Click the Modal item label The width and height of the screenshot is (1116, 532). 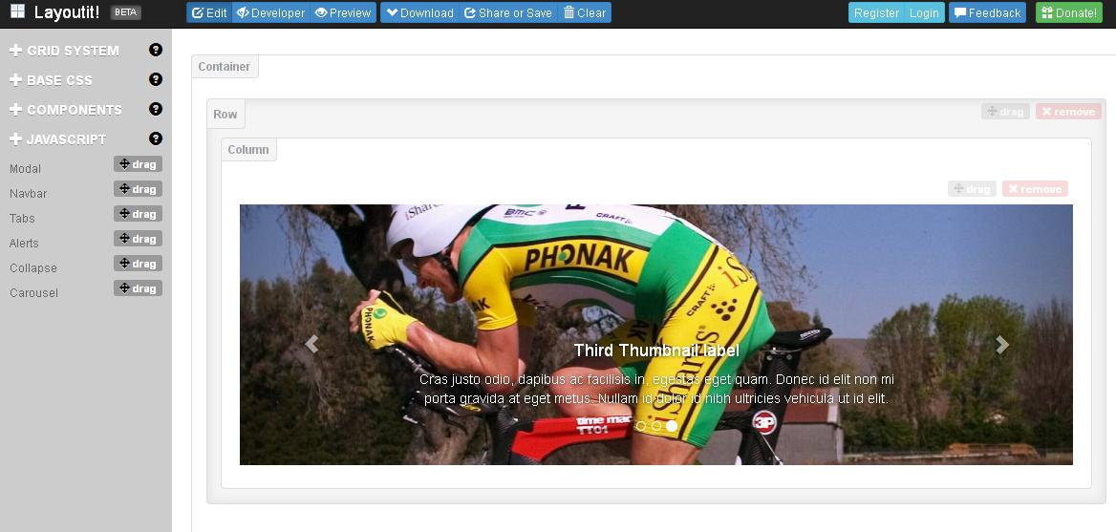coord(25,169)
